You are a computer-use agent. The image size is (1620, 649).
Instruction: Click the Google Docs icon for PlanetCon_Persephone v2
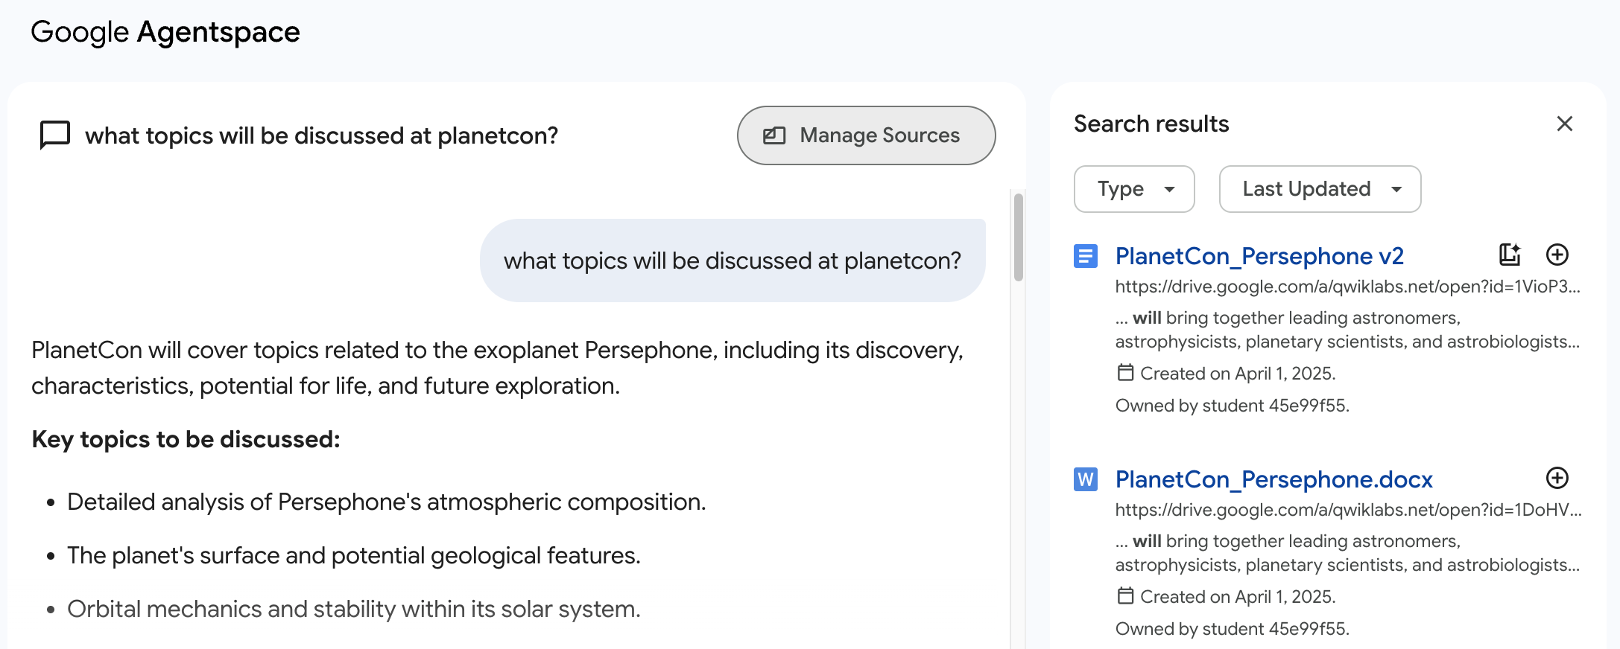[1086, 256]
